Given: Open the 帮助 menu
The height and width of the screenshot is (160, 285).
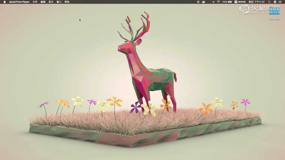Looking at the screenshot, I should (x=67, y=2).
